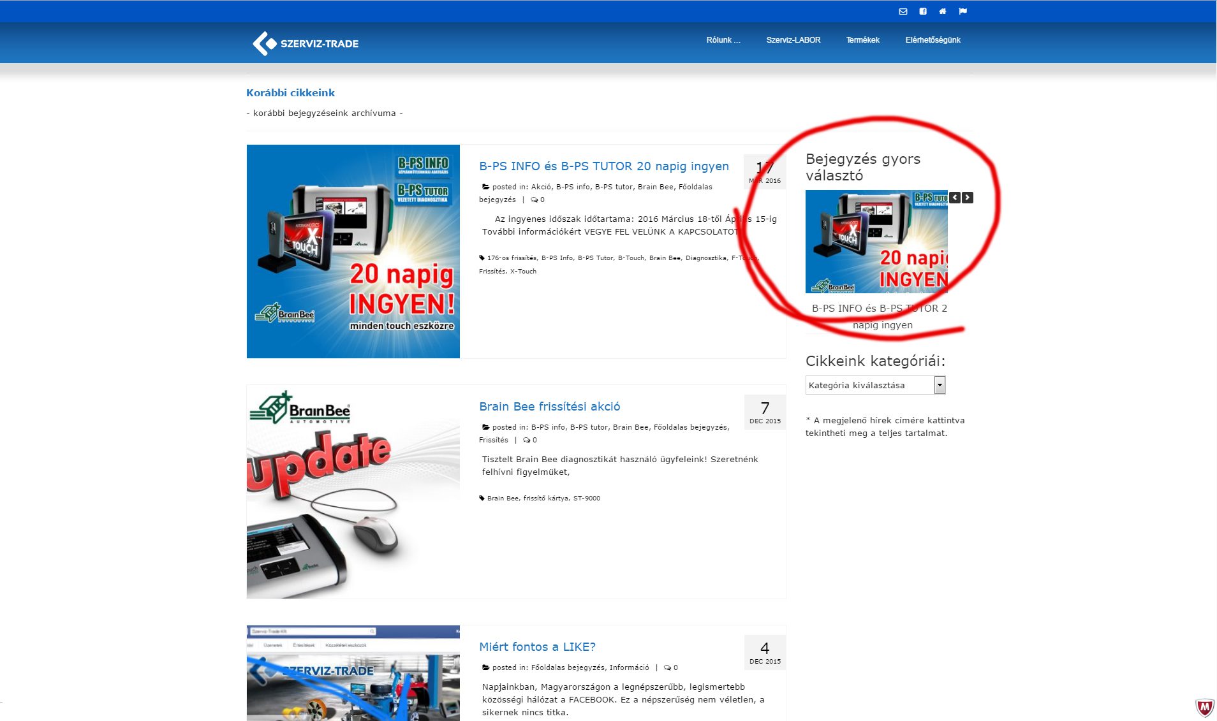
Task: Open the Brain Bee update post thumbnail
Action: click(353, 492)
